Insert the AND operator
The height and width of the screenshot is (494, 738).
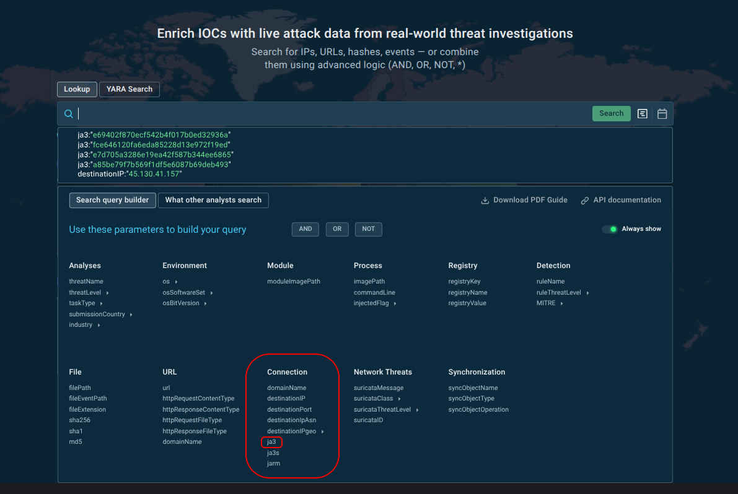(305, 229)
